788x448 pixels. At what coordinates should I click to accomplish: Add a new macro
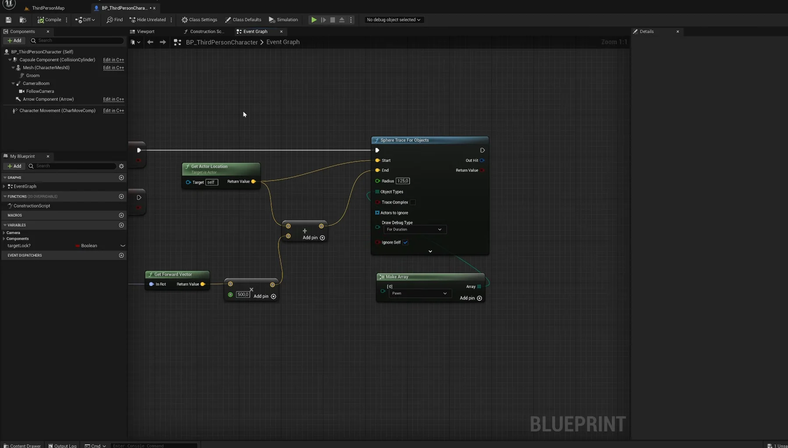point(121,215)
